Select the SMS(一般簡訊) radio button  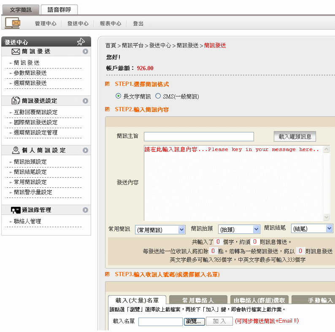(158, 96)
